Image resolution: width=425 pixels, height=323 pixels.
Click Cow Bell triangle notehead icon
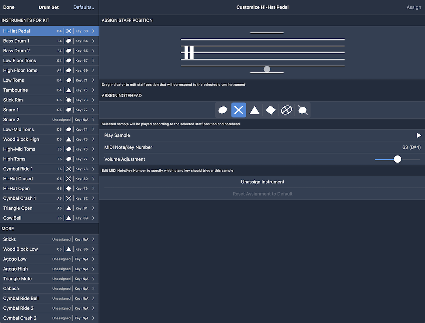click(x=69, y=218)
